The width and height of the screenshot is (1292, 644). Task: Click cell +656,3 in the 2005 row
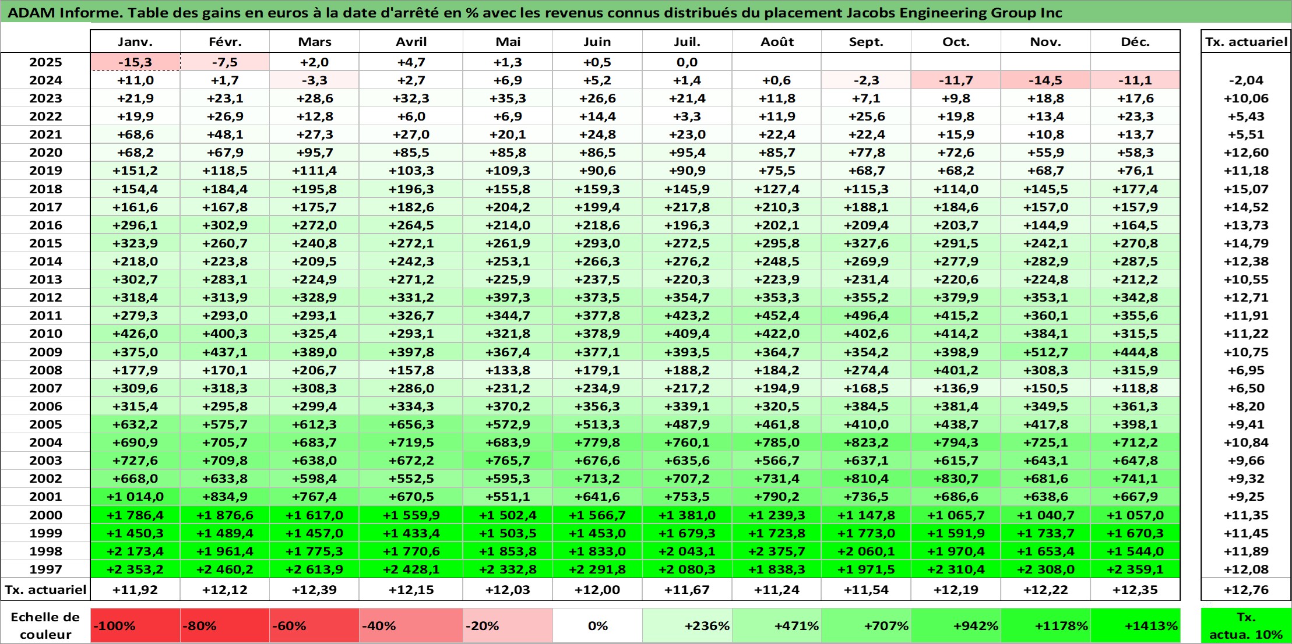tap(411, 424)
